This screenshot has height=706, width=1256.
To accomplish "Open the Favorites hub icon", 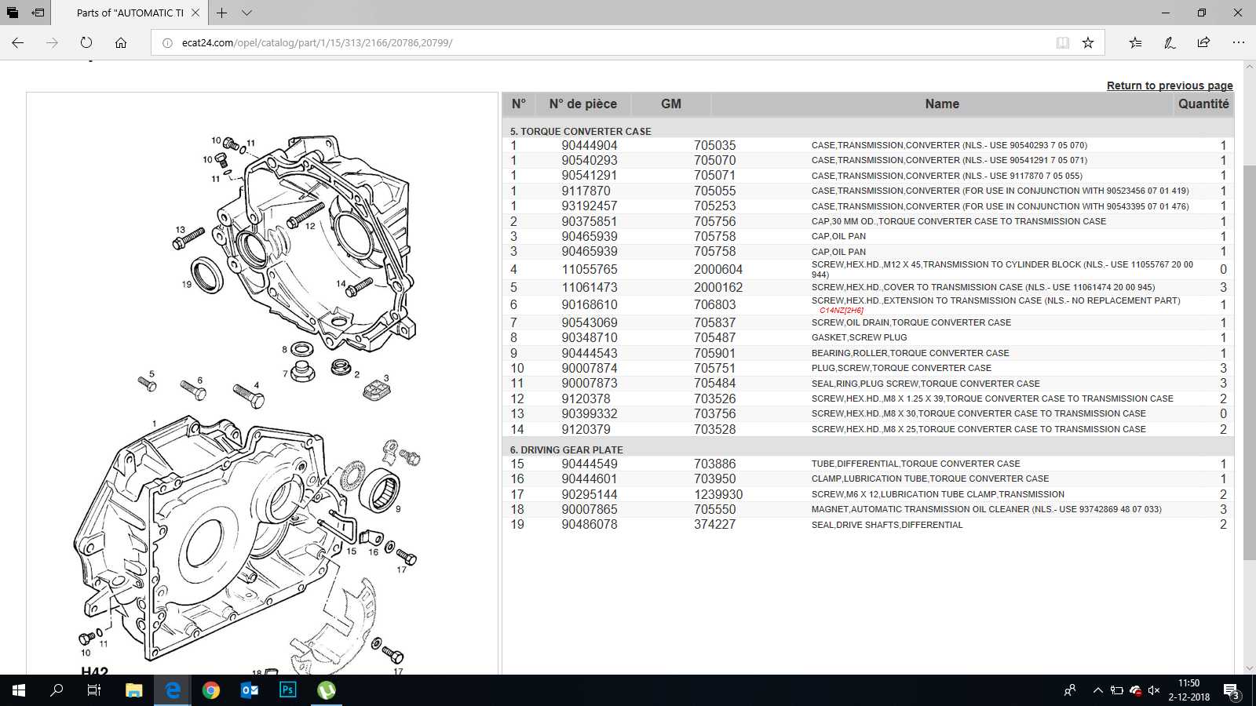I will pos(1135,42).
